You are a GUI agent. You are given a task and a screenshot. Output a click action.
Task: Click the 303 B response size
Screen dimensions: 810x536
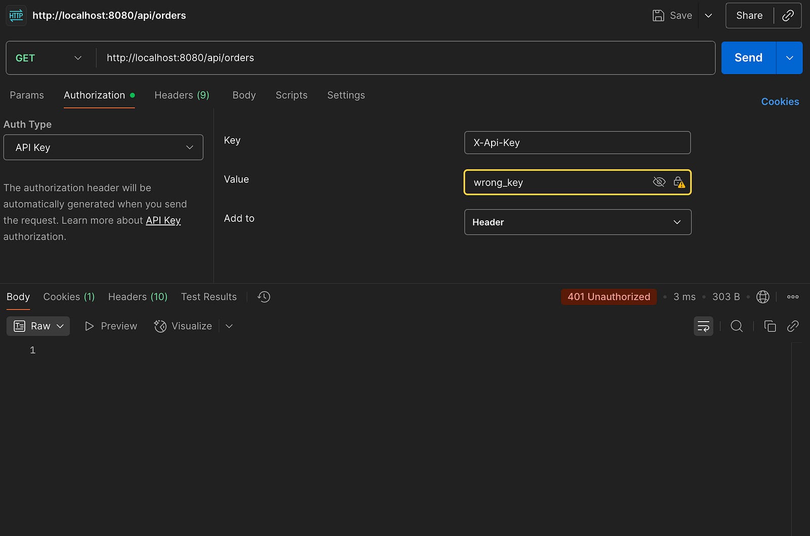click(x=726, y=297)
